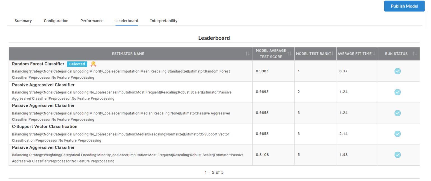Image resolution: width=431 pixels, height=181 pixels.
Task: Select the Random Forest Classifier estimator name
Action: [x=38, y=64]
